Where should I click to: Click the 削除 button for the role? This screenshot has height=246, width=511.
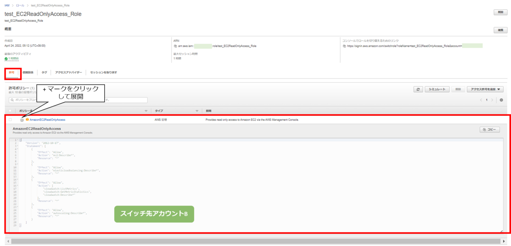tap(500, 12)
